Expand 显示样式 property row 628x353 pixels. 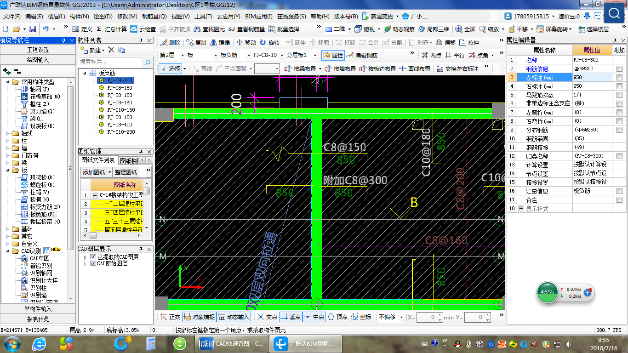click(x=521, y=209)
